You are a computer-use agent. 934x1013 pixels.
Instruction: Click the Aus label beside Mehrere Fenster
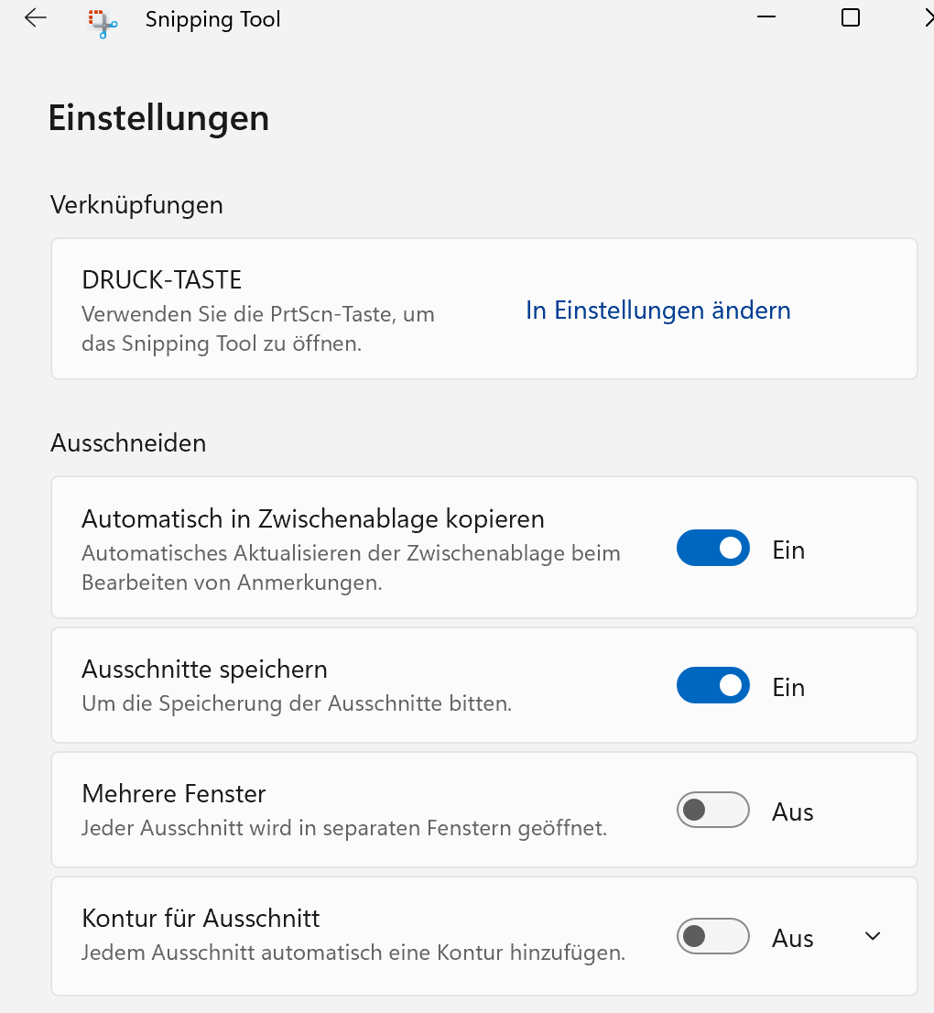click(792, 812)
